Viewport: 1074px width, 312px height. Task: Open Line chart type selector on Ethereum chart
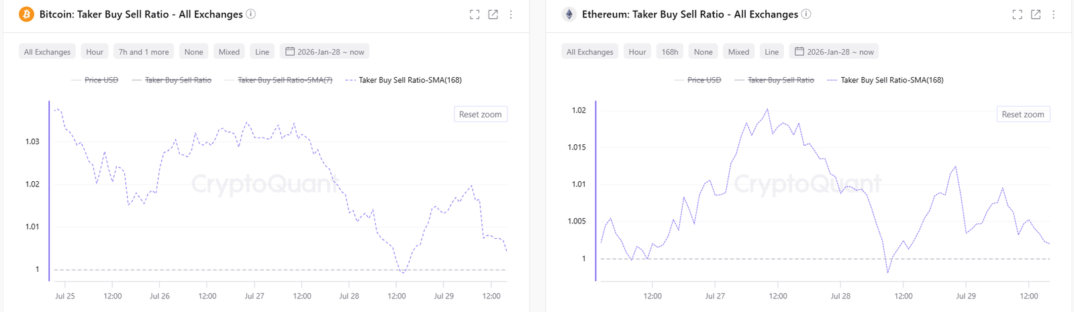[772, 52]
